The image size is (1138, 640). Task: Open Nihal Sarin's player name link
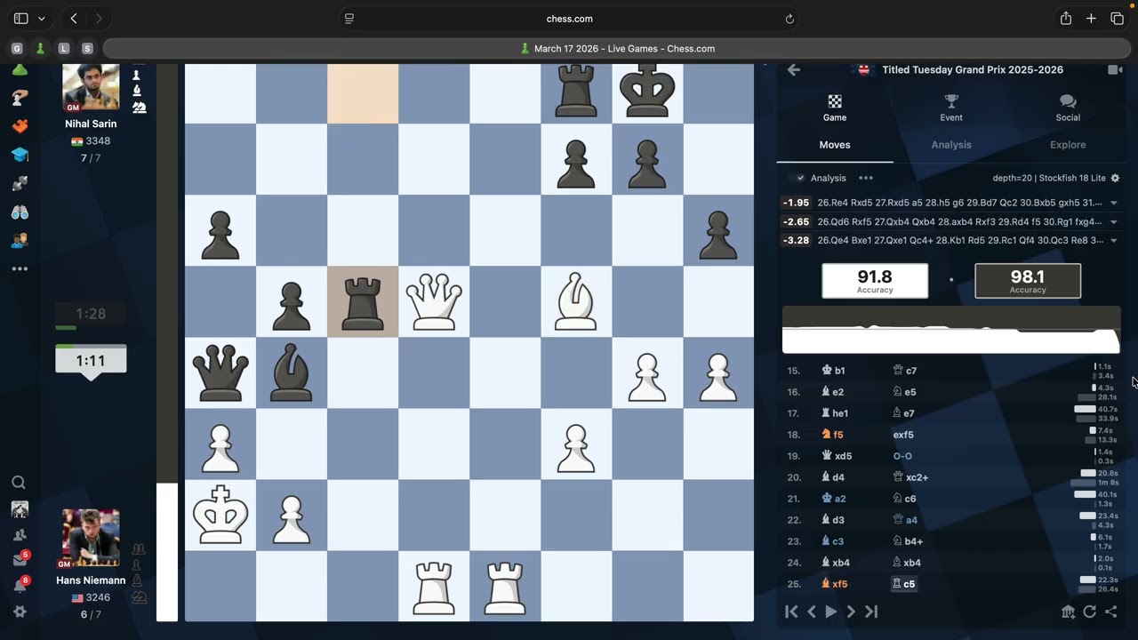click(91, 124)
